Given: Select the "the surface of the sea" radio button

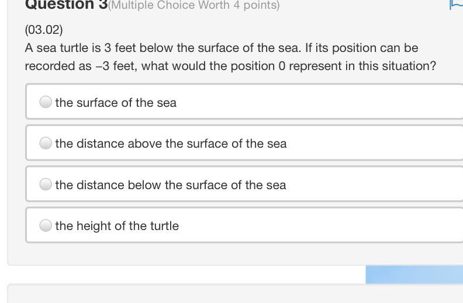Looking at the screenshot, I should [46, 102].
